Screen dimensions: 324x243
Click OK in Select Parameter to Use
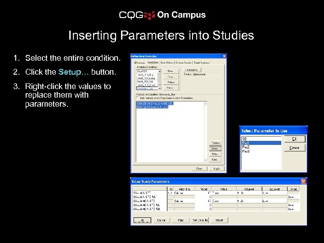click(295, 139)
